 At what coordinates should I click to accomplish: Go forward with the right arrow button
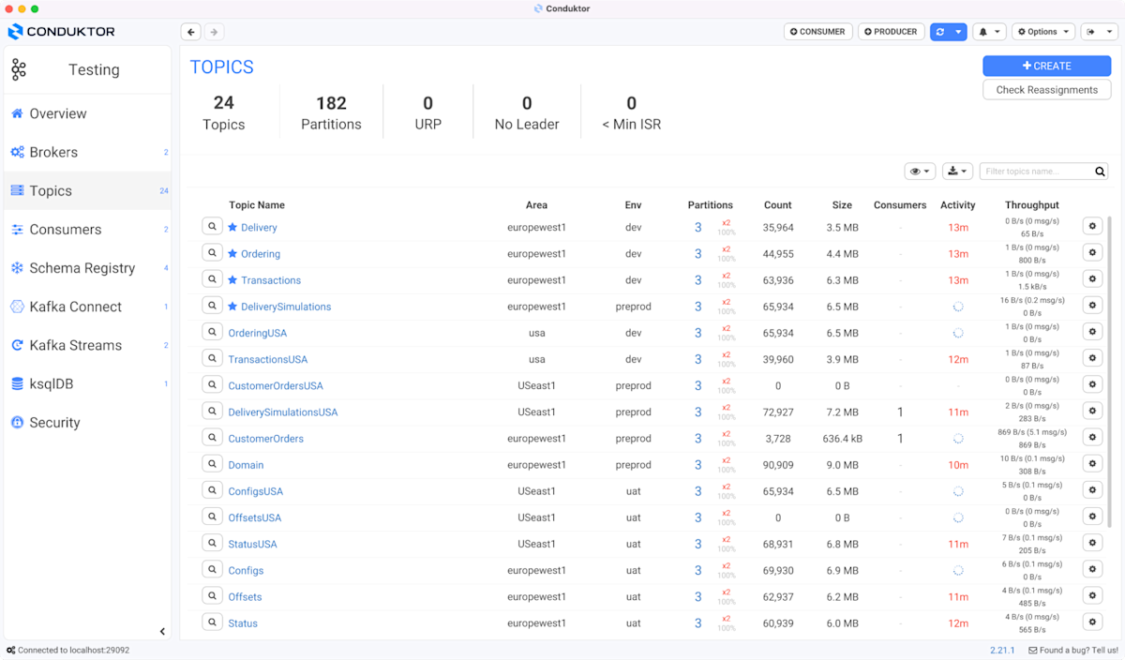click(214, 32)
